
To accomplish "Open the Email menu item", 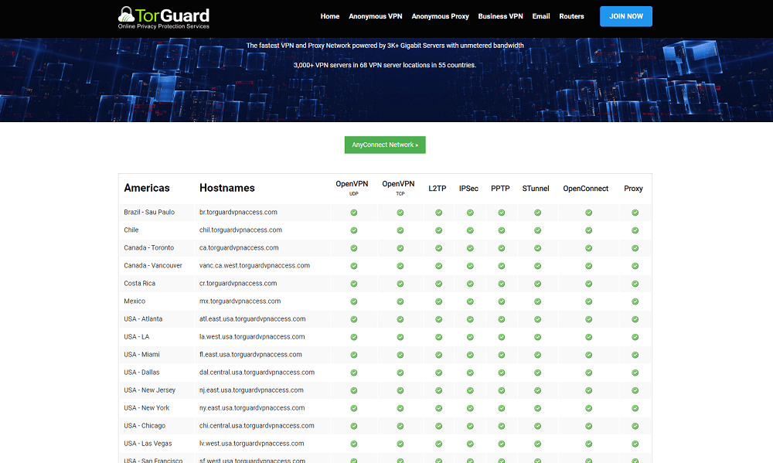I will [541, 16].
